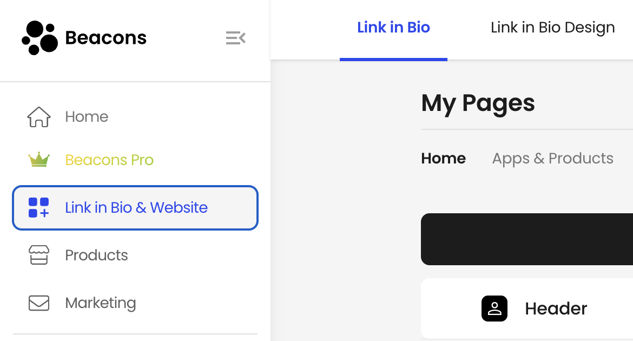Click the Beacons brand name text
633x341 pixels.
[x=105, y=38]
